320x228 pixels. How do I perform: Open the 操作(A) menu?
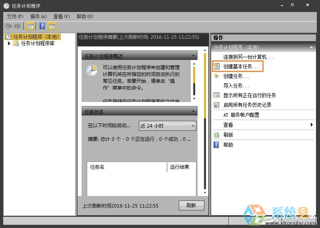point(38,16)
